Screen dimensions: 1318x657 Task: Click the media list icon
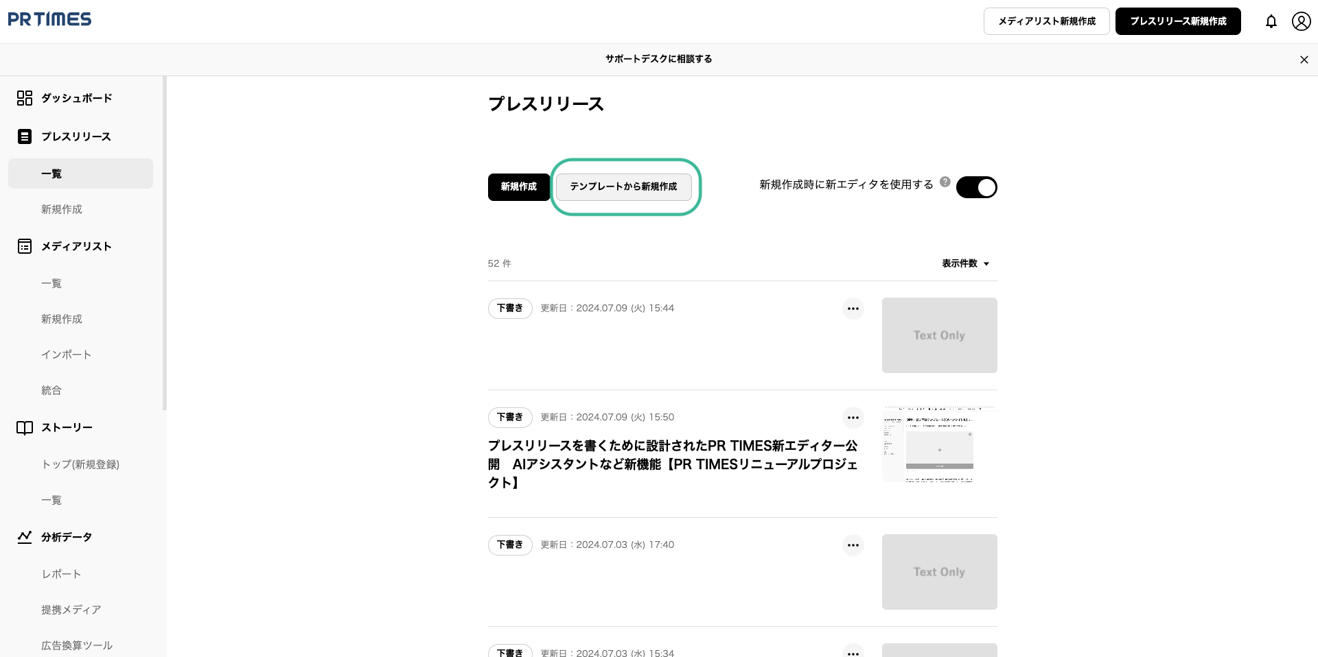pyautogui.click(x=25, y=246)
